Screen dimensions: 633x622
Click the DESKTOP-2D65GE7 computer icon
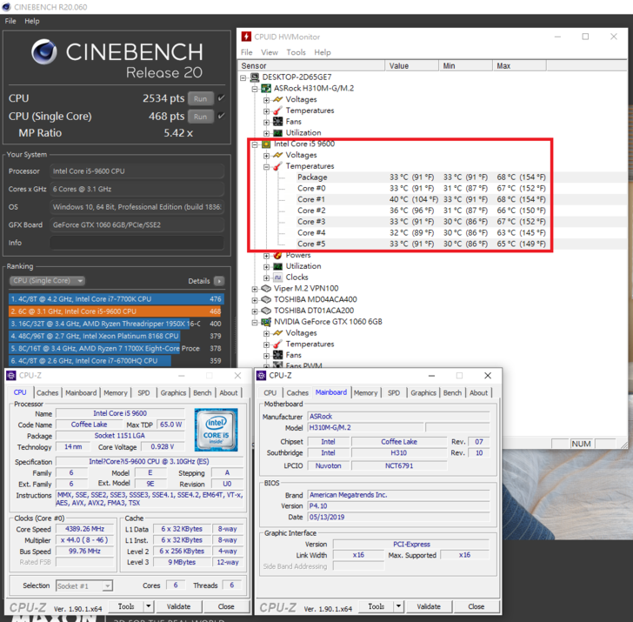pyautogui.click(x=254, y=77)
